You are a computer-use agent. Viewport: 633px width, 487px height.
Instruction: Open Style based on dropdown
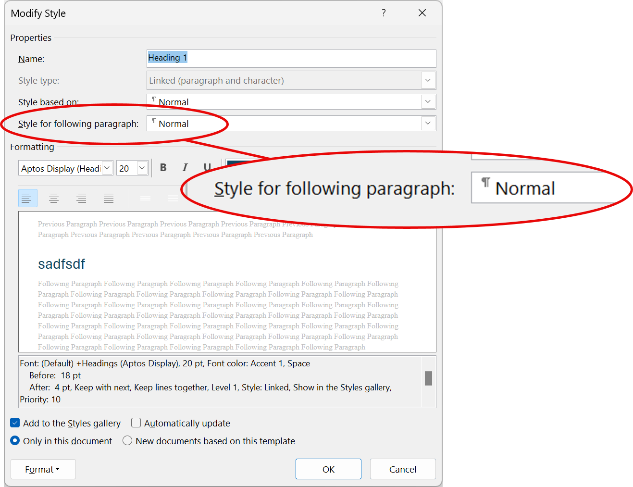pyautogui.click(x=428, y=102)
